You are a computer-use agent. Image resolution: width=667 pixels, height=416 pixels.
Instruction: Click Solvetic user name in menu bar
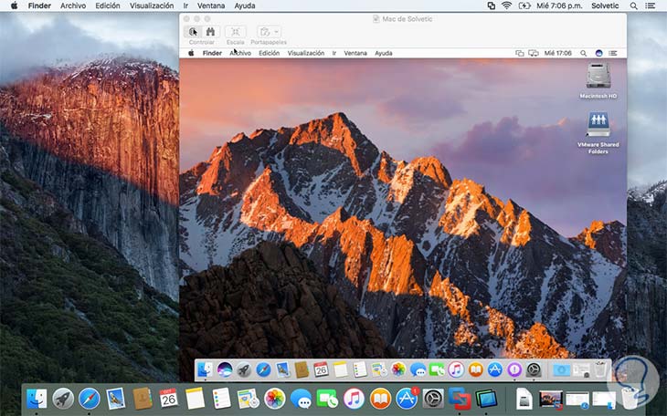point(605,5)
